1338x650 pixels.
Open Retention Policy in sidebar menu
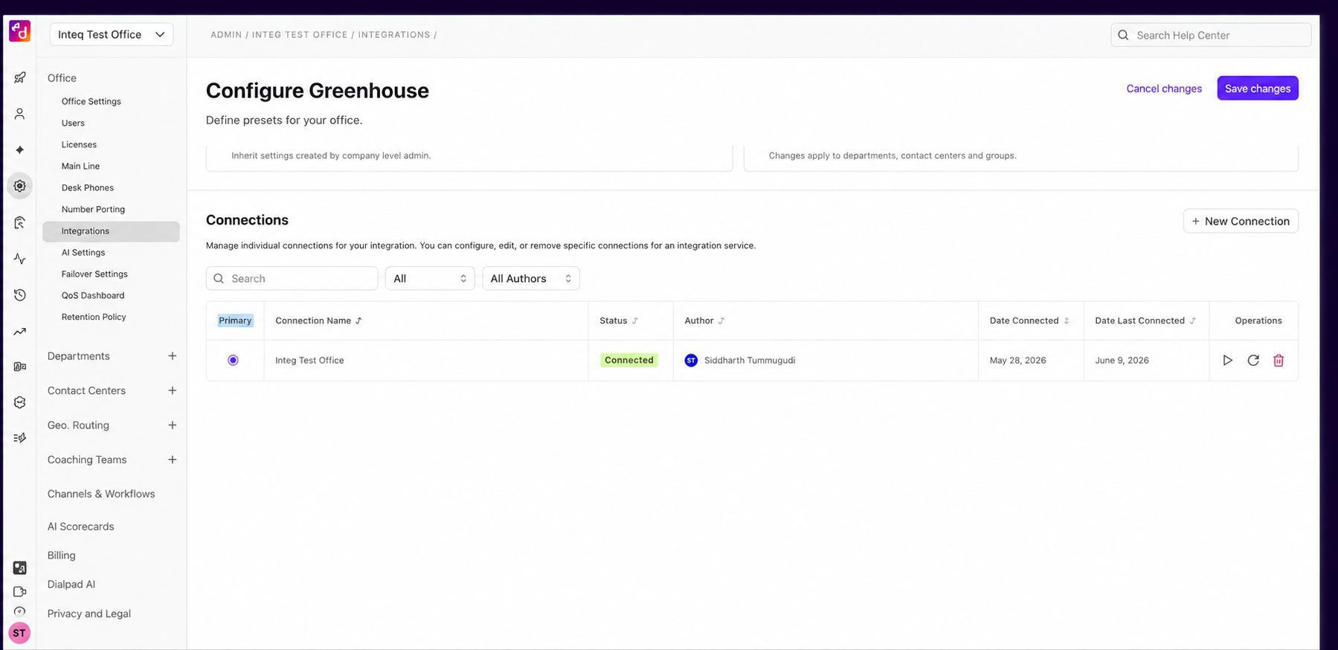click(94, 317)
